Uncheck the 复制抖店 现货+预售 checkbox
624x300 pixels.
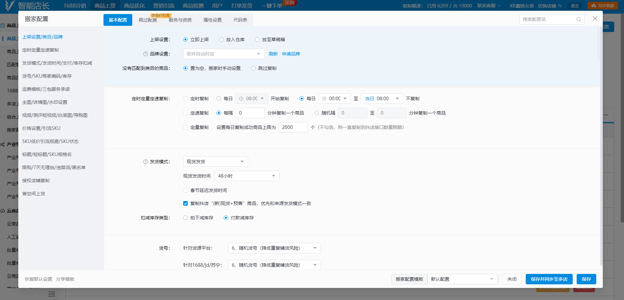[185, 203]
